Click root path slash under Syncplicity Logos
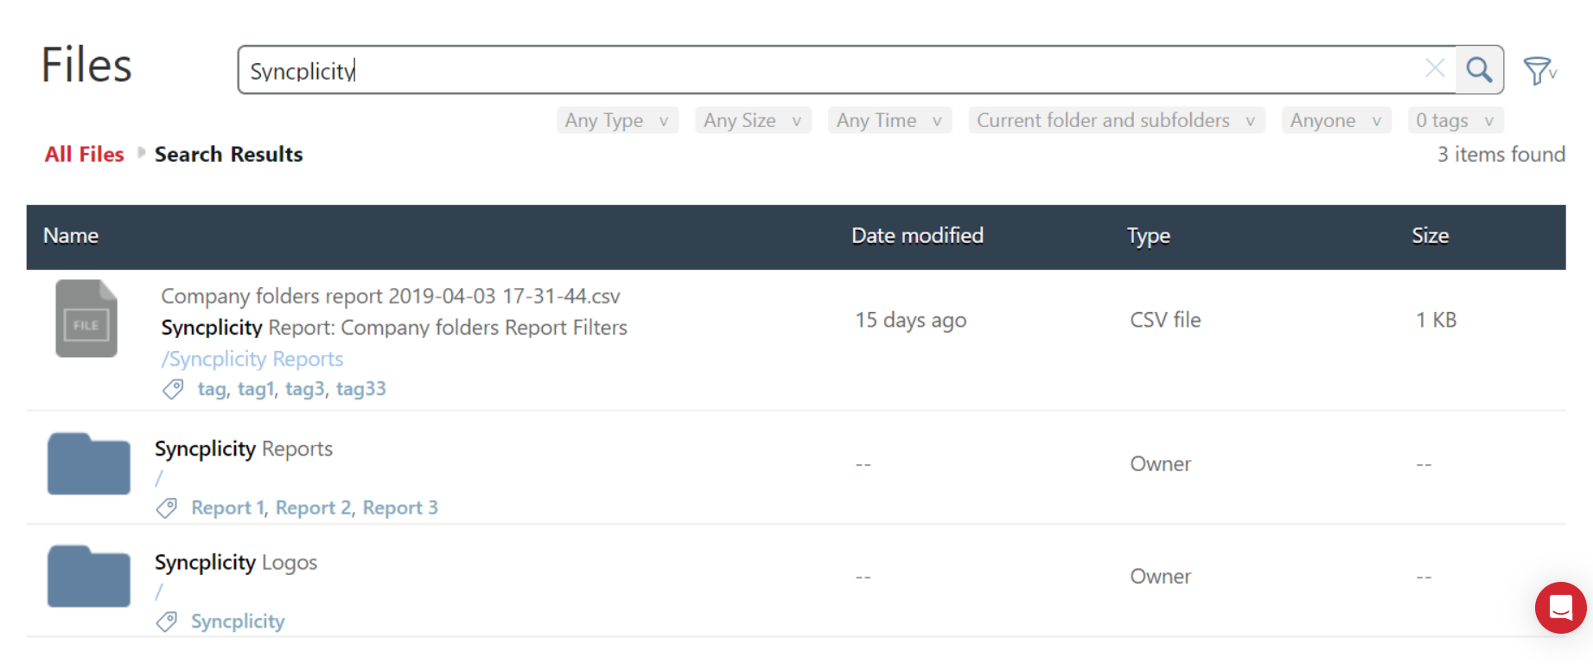Viewport: 1593px width, 664px height. tap(159, 592)
